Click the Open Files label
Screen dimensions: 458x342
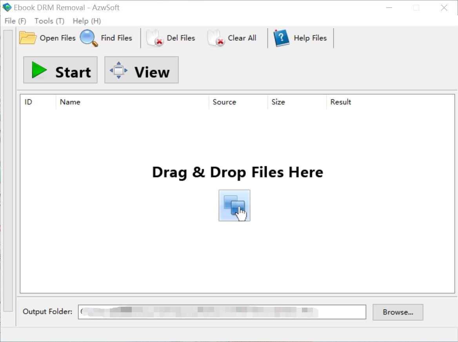58,38
